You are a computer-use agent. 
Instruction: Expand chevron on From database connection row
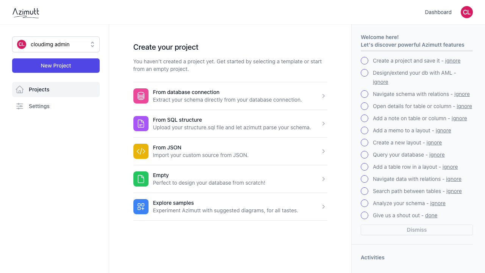point(324,96)
